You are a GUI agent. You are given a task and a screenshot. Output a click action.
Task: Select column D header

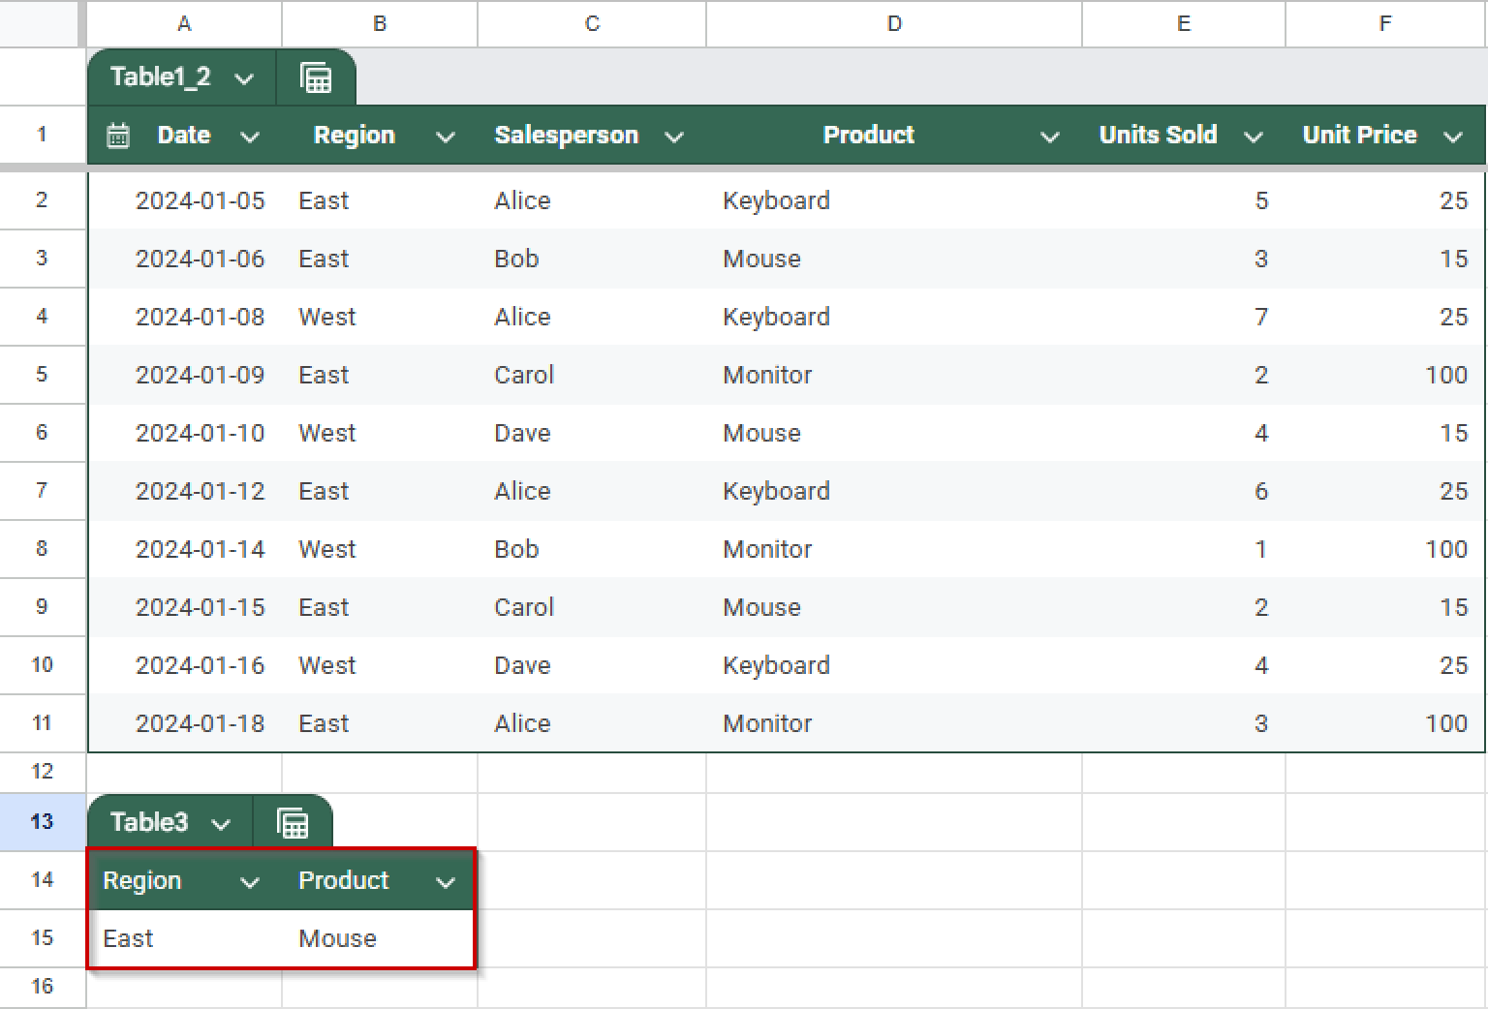(x=892, y=24)
